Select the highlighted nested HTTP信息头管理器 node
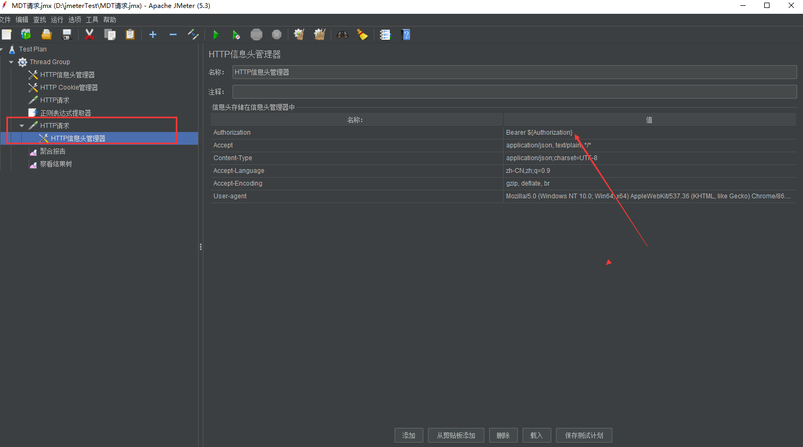The width and height of the screenshot is (803, 447). click(78, 138)
